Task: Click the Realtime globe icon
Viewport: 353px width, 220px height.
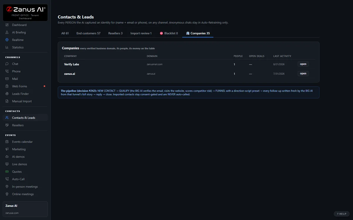Action: tap(7, 40)
